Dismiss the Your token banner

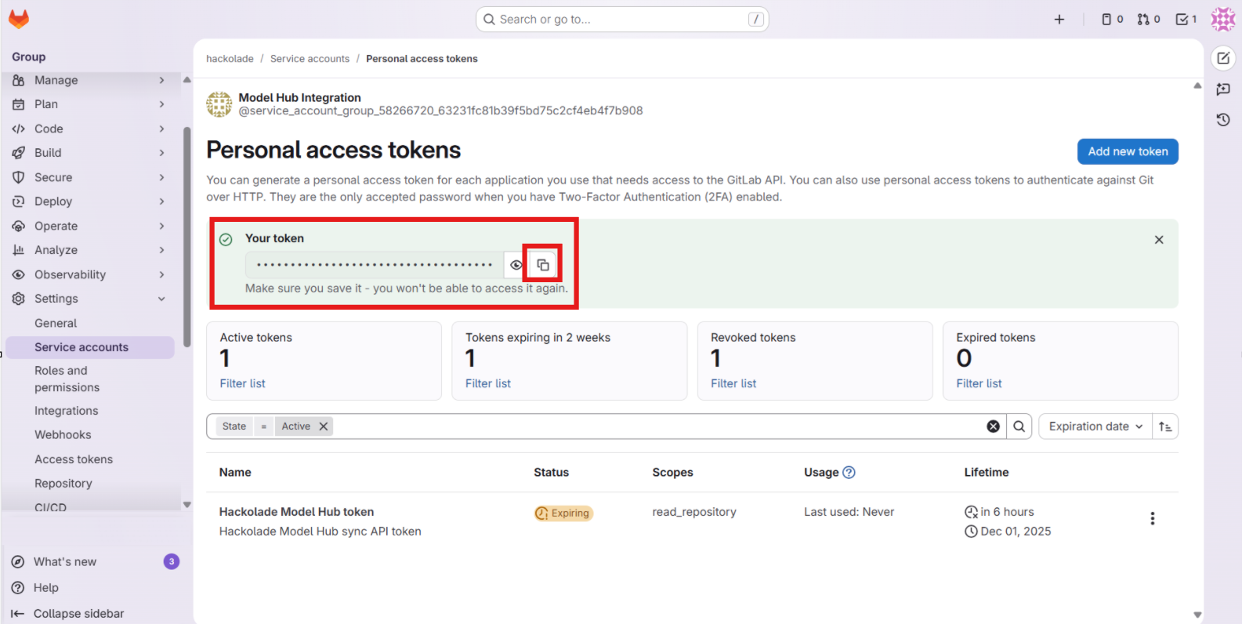click(1159, 240)
